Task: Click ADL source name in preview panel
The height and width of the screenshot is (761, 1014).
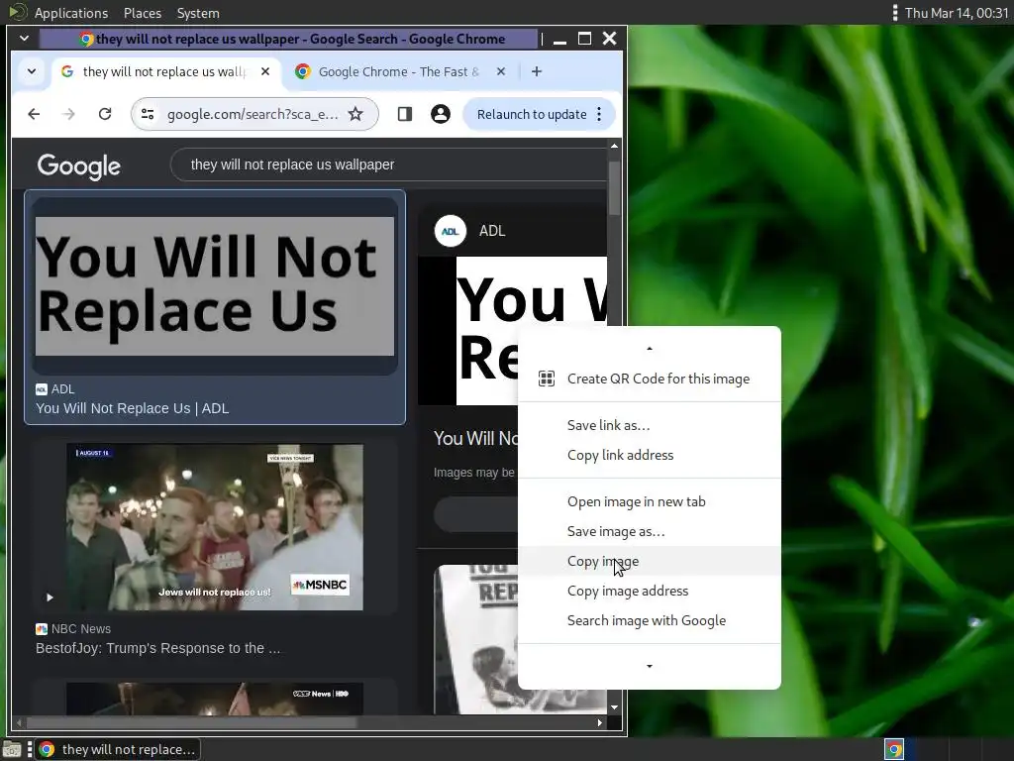Action: 492,231
